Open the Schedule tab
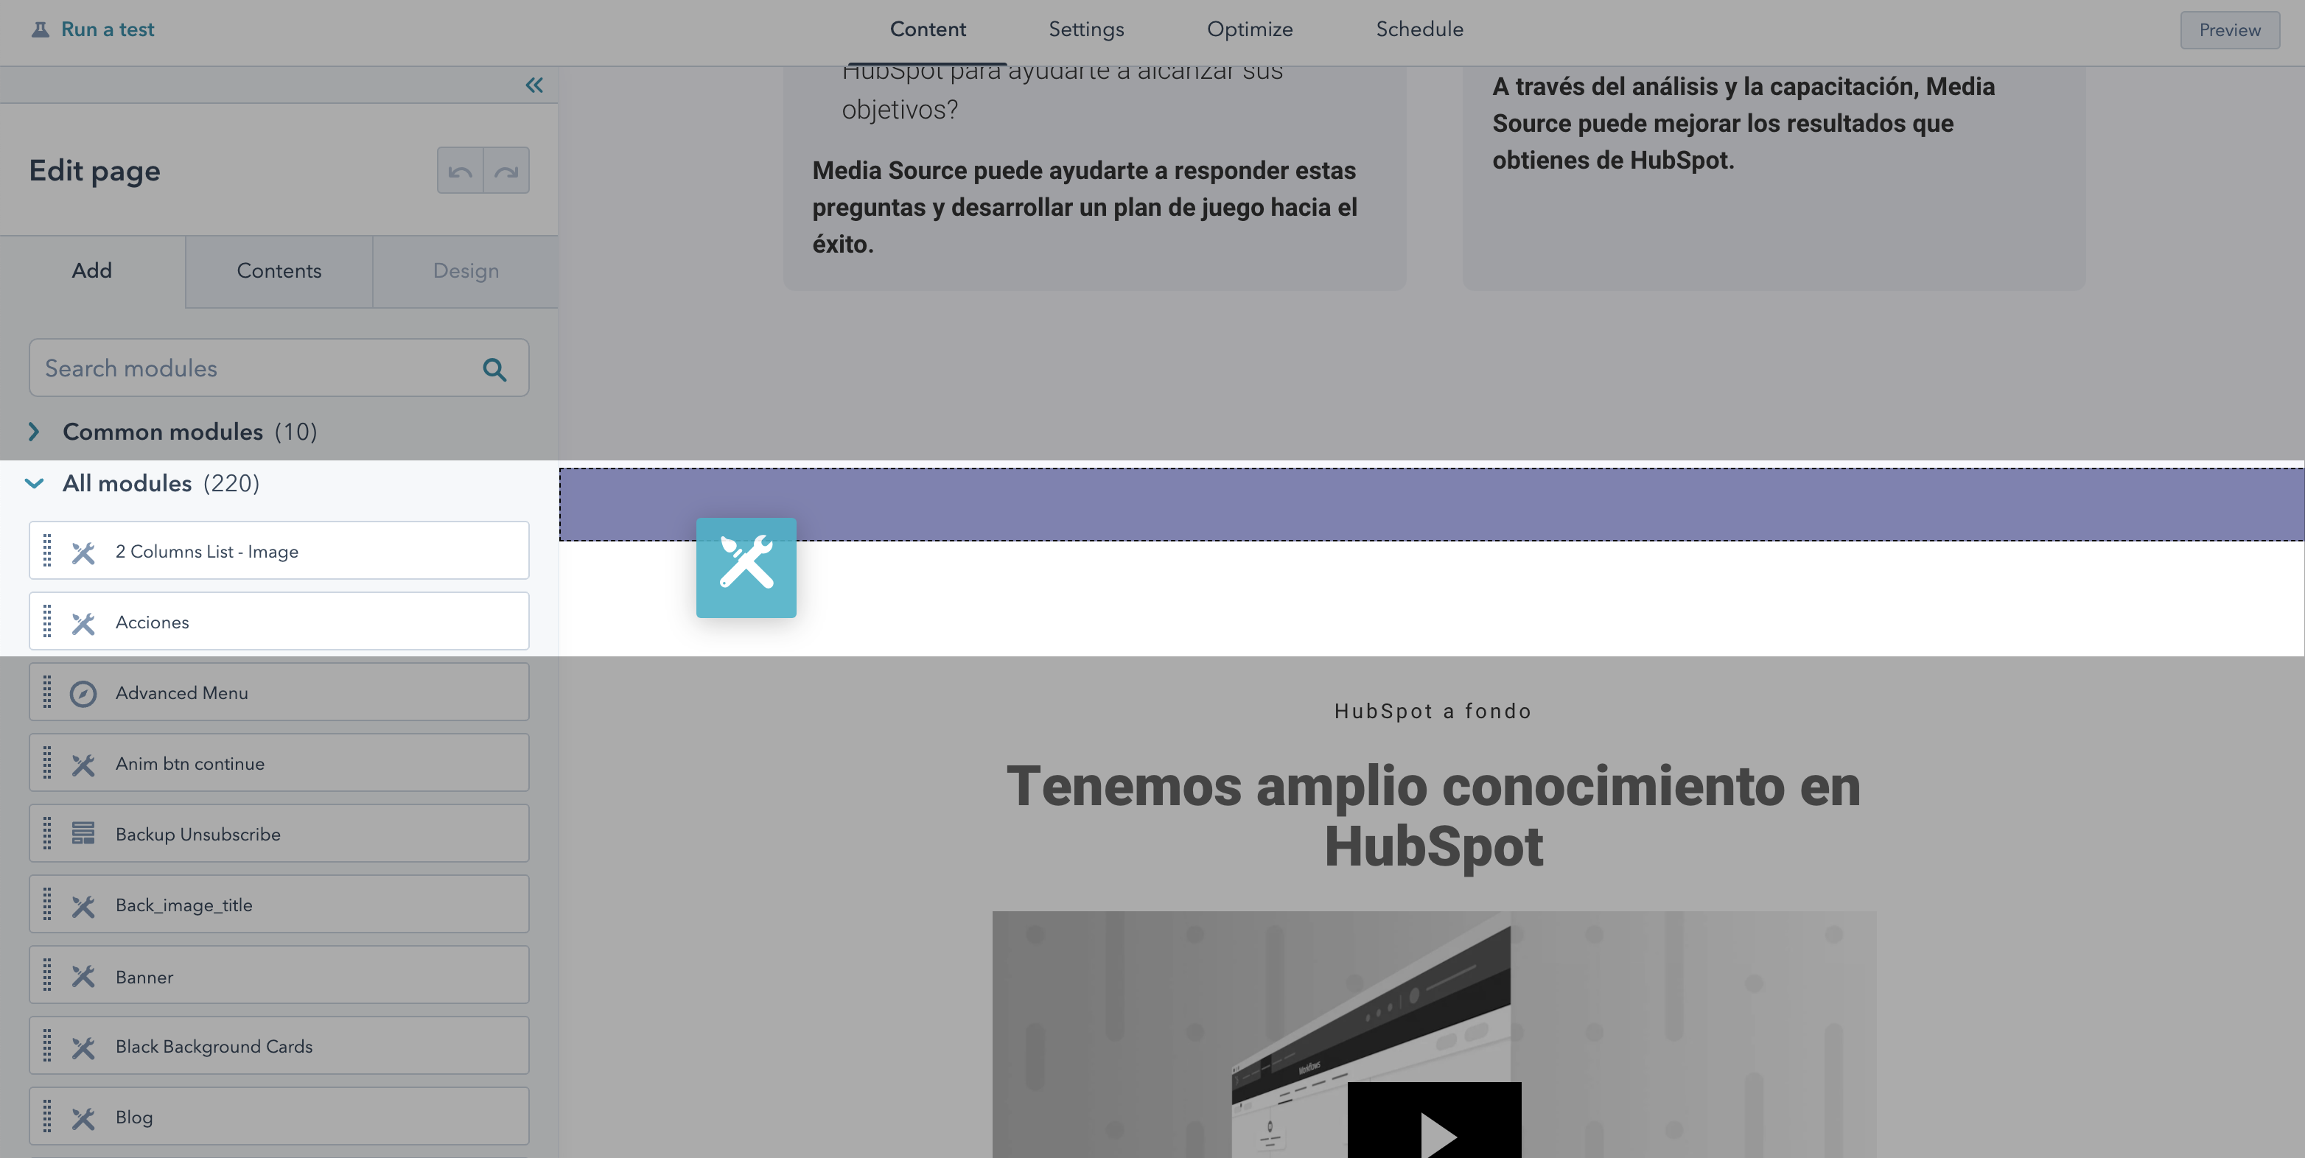 tap(1419, 29)
